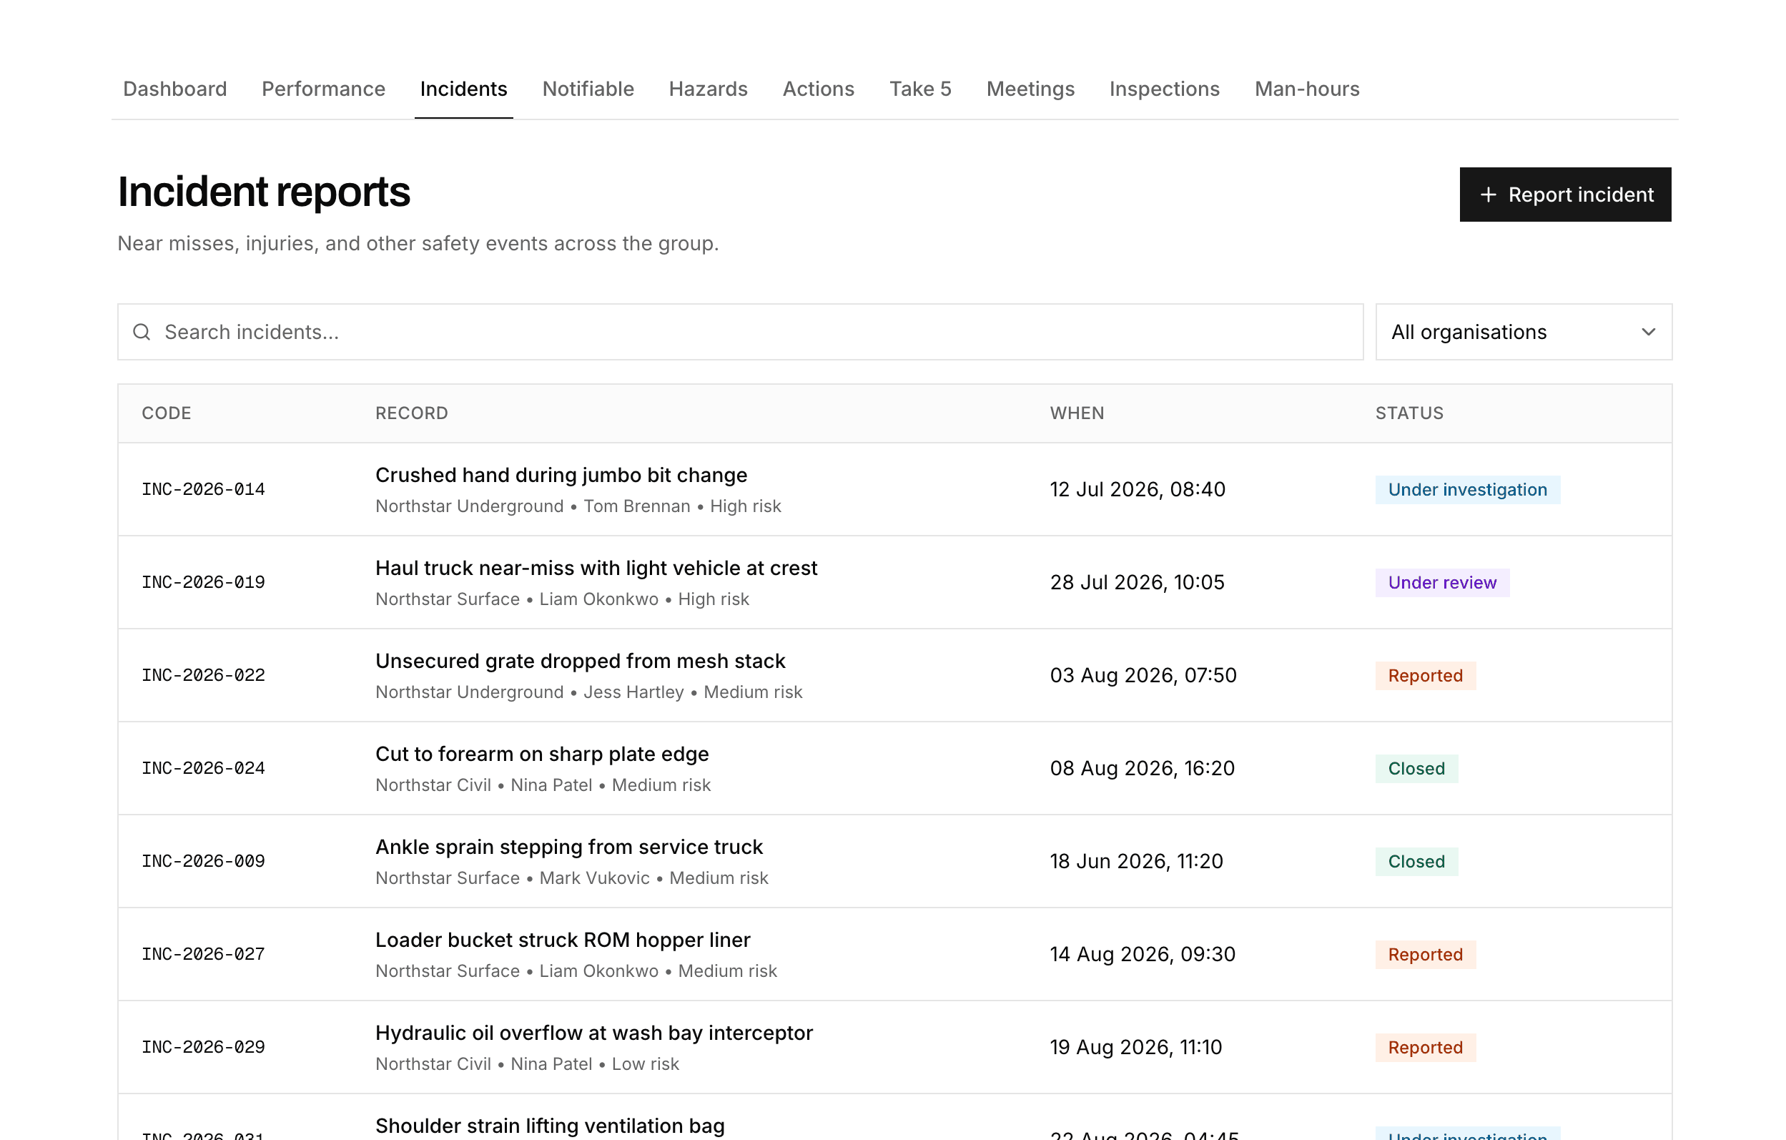Screen dimensions: 1786x1140
Task: Open the Take 5 tab
Action: (920, 89)
